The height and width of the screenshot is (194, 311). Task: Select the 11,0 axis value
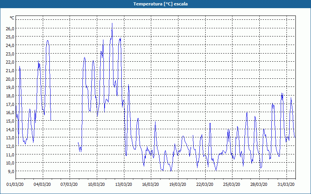[x=10, y=154]
